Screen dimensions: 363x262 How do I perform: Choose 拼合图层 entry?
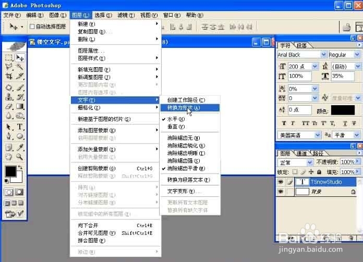pyautogui.click(x=115, y=241)
